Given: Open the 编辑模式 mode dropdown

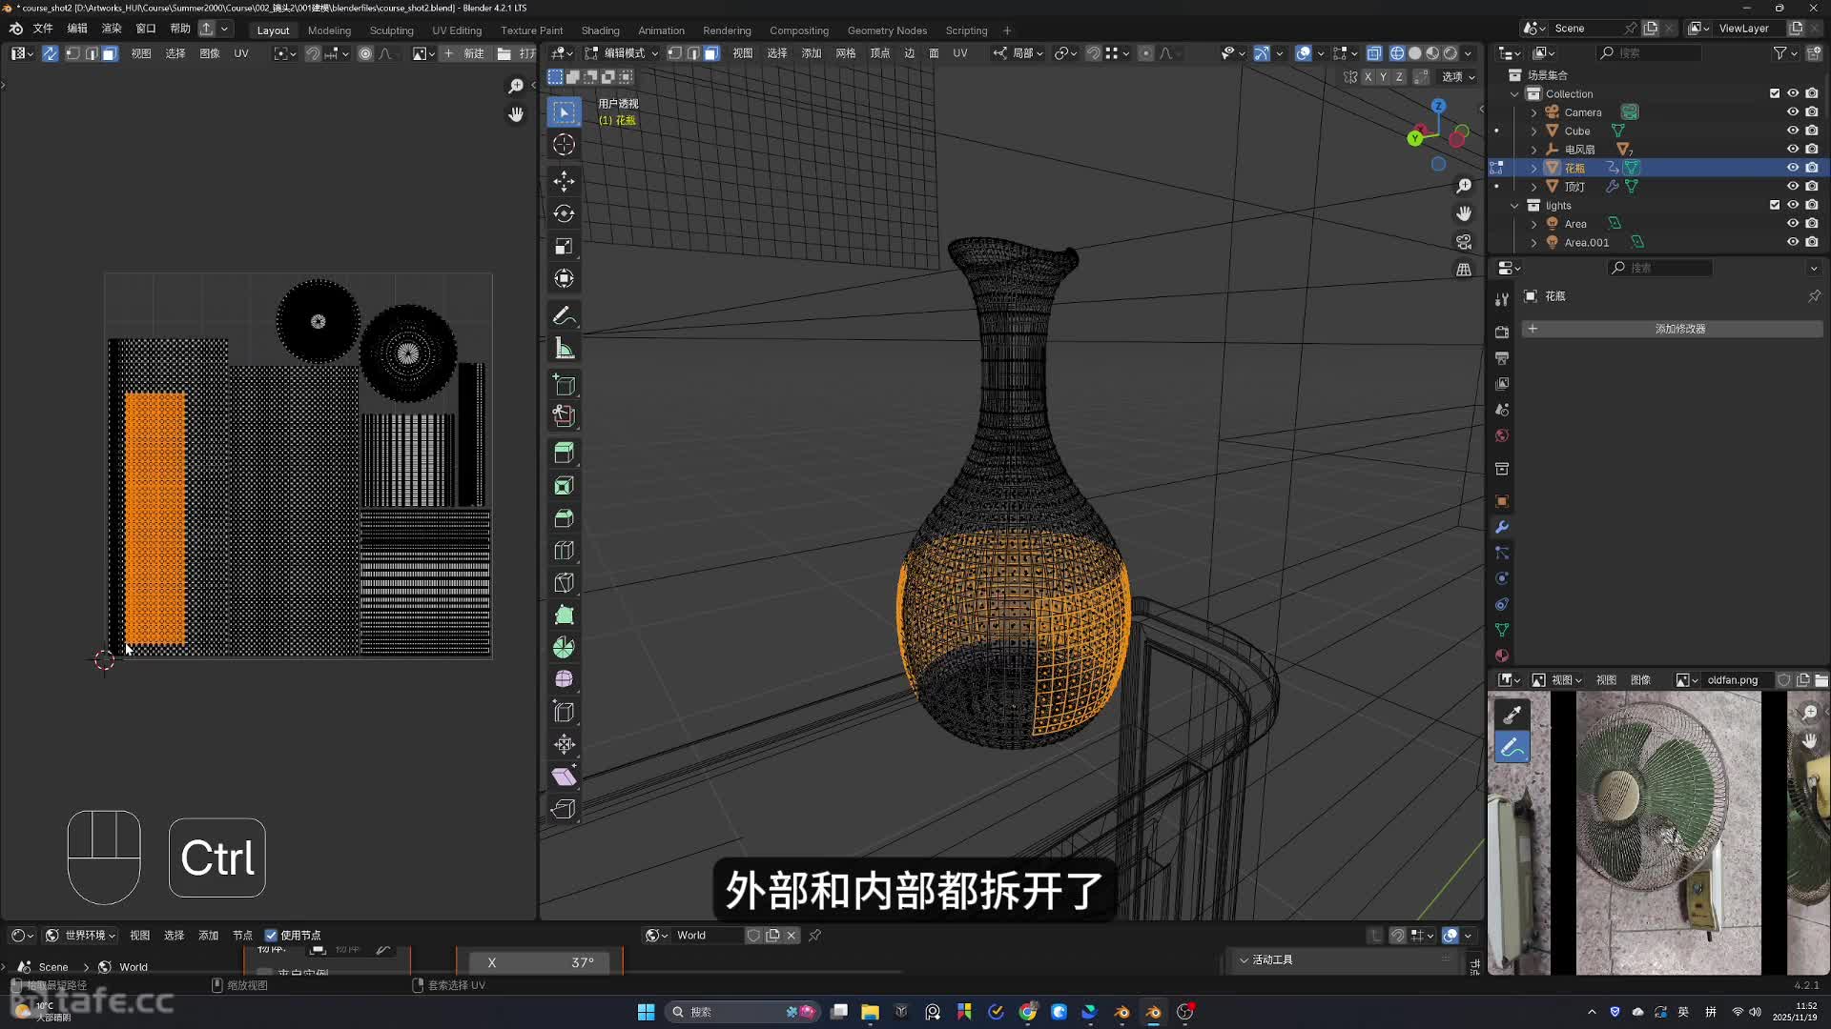Looking at the screenshot, I should click(x=622, y=53).
